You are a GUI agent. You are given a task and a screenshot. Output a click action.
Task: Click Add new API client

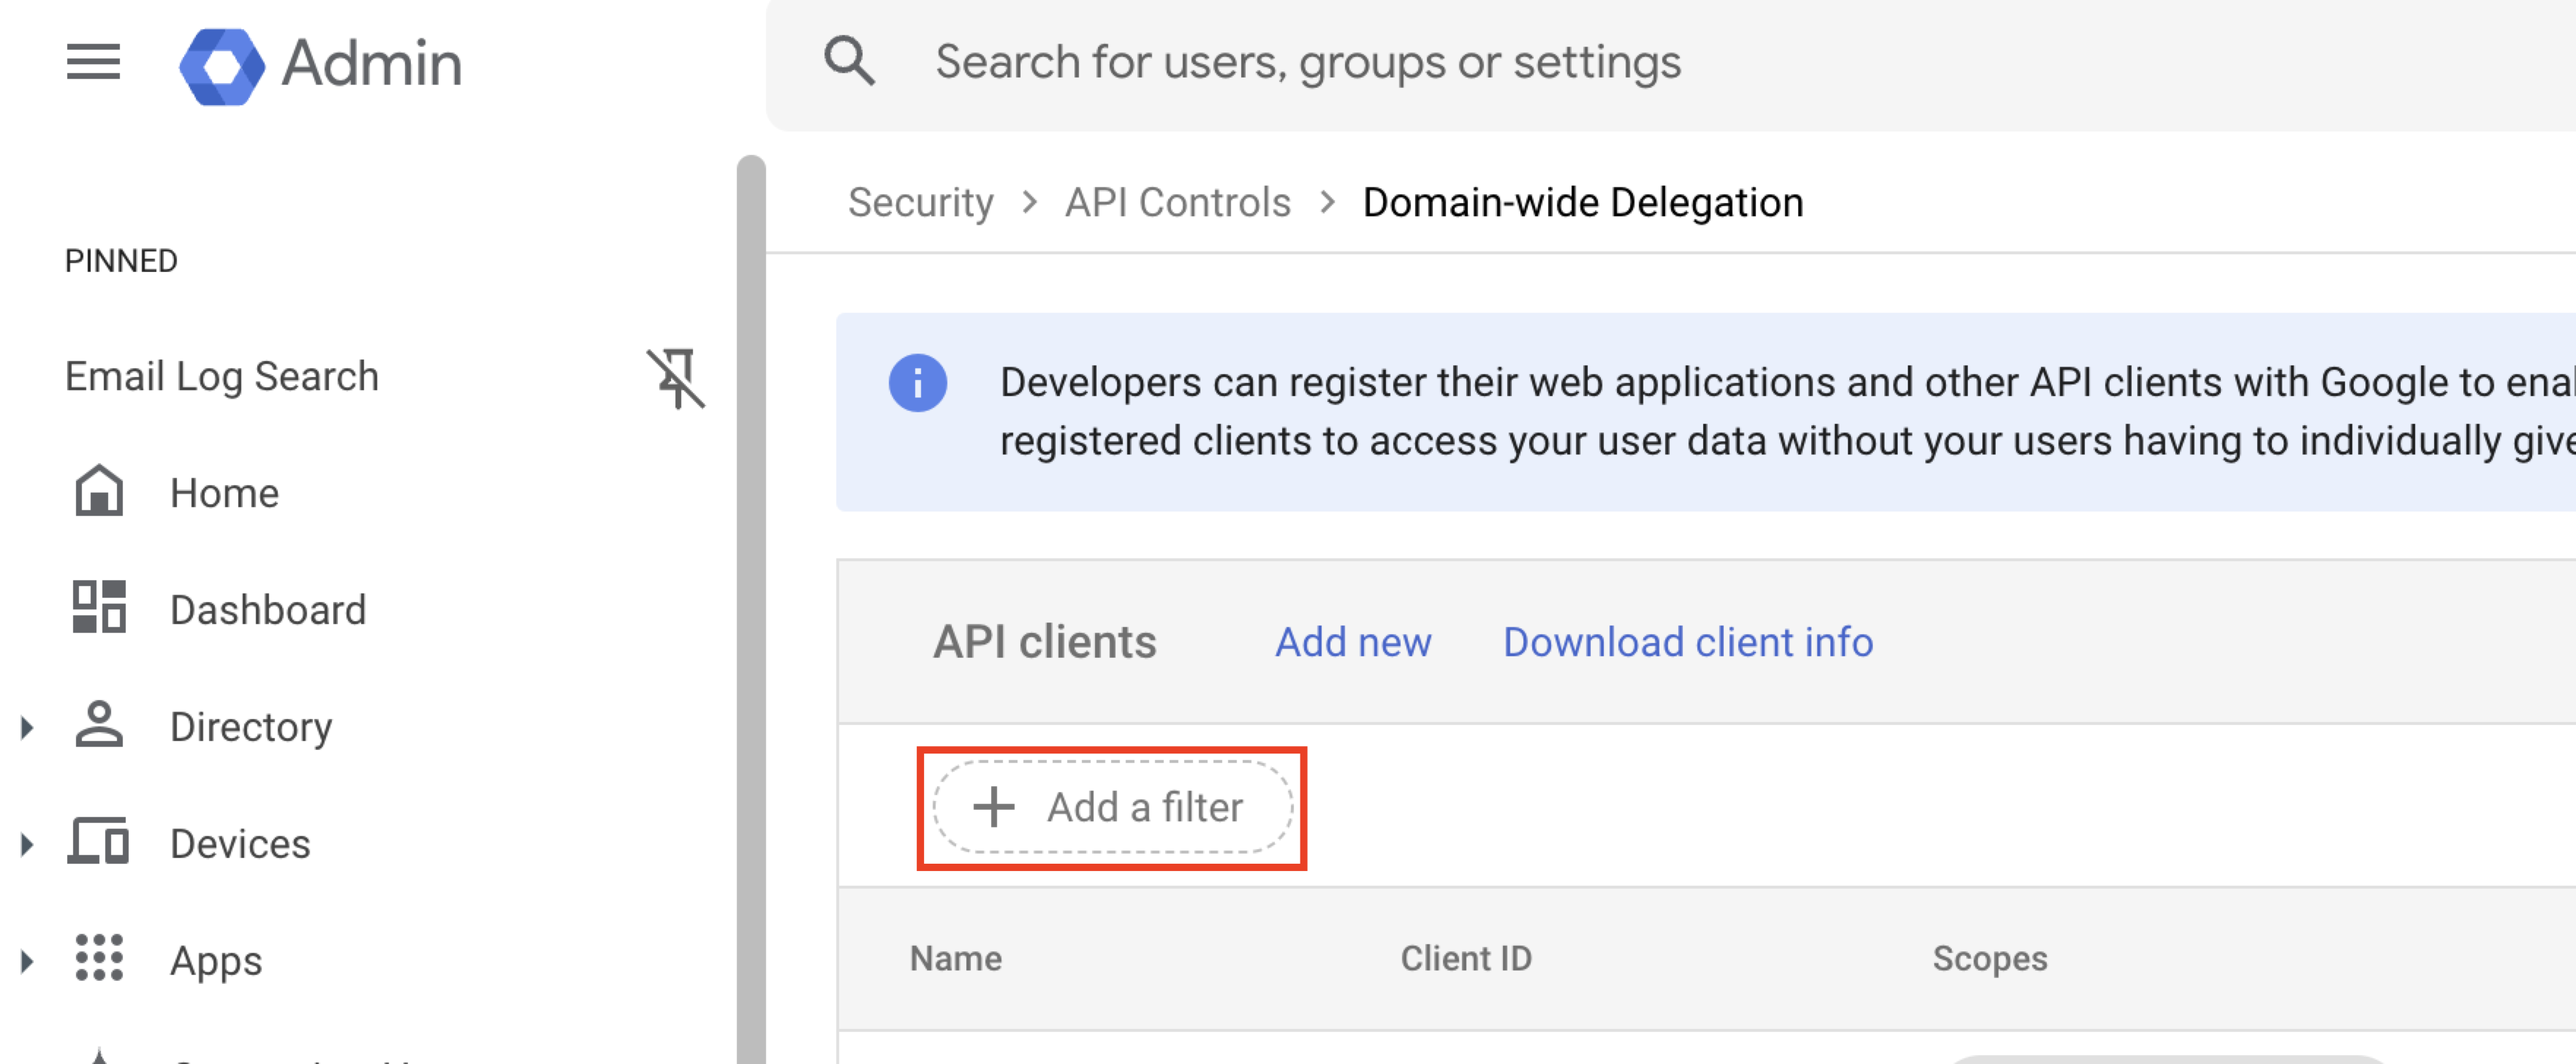(x=1352, y=642)
